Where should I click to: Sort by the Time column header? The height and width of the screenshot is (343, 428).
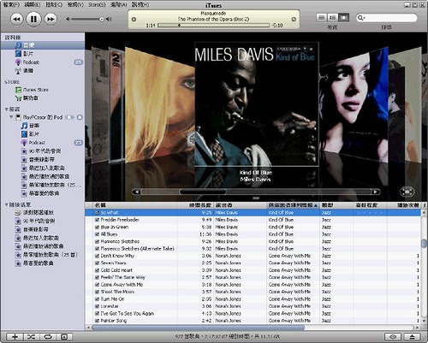[195, 205]
